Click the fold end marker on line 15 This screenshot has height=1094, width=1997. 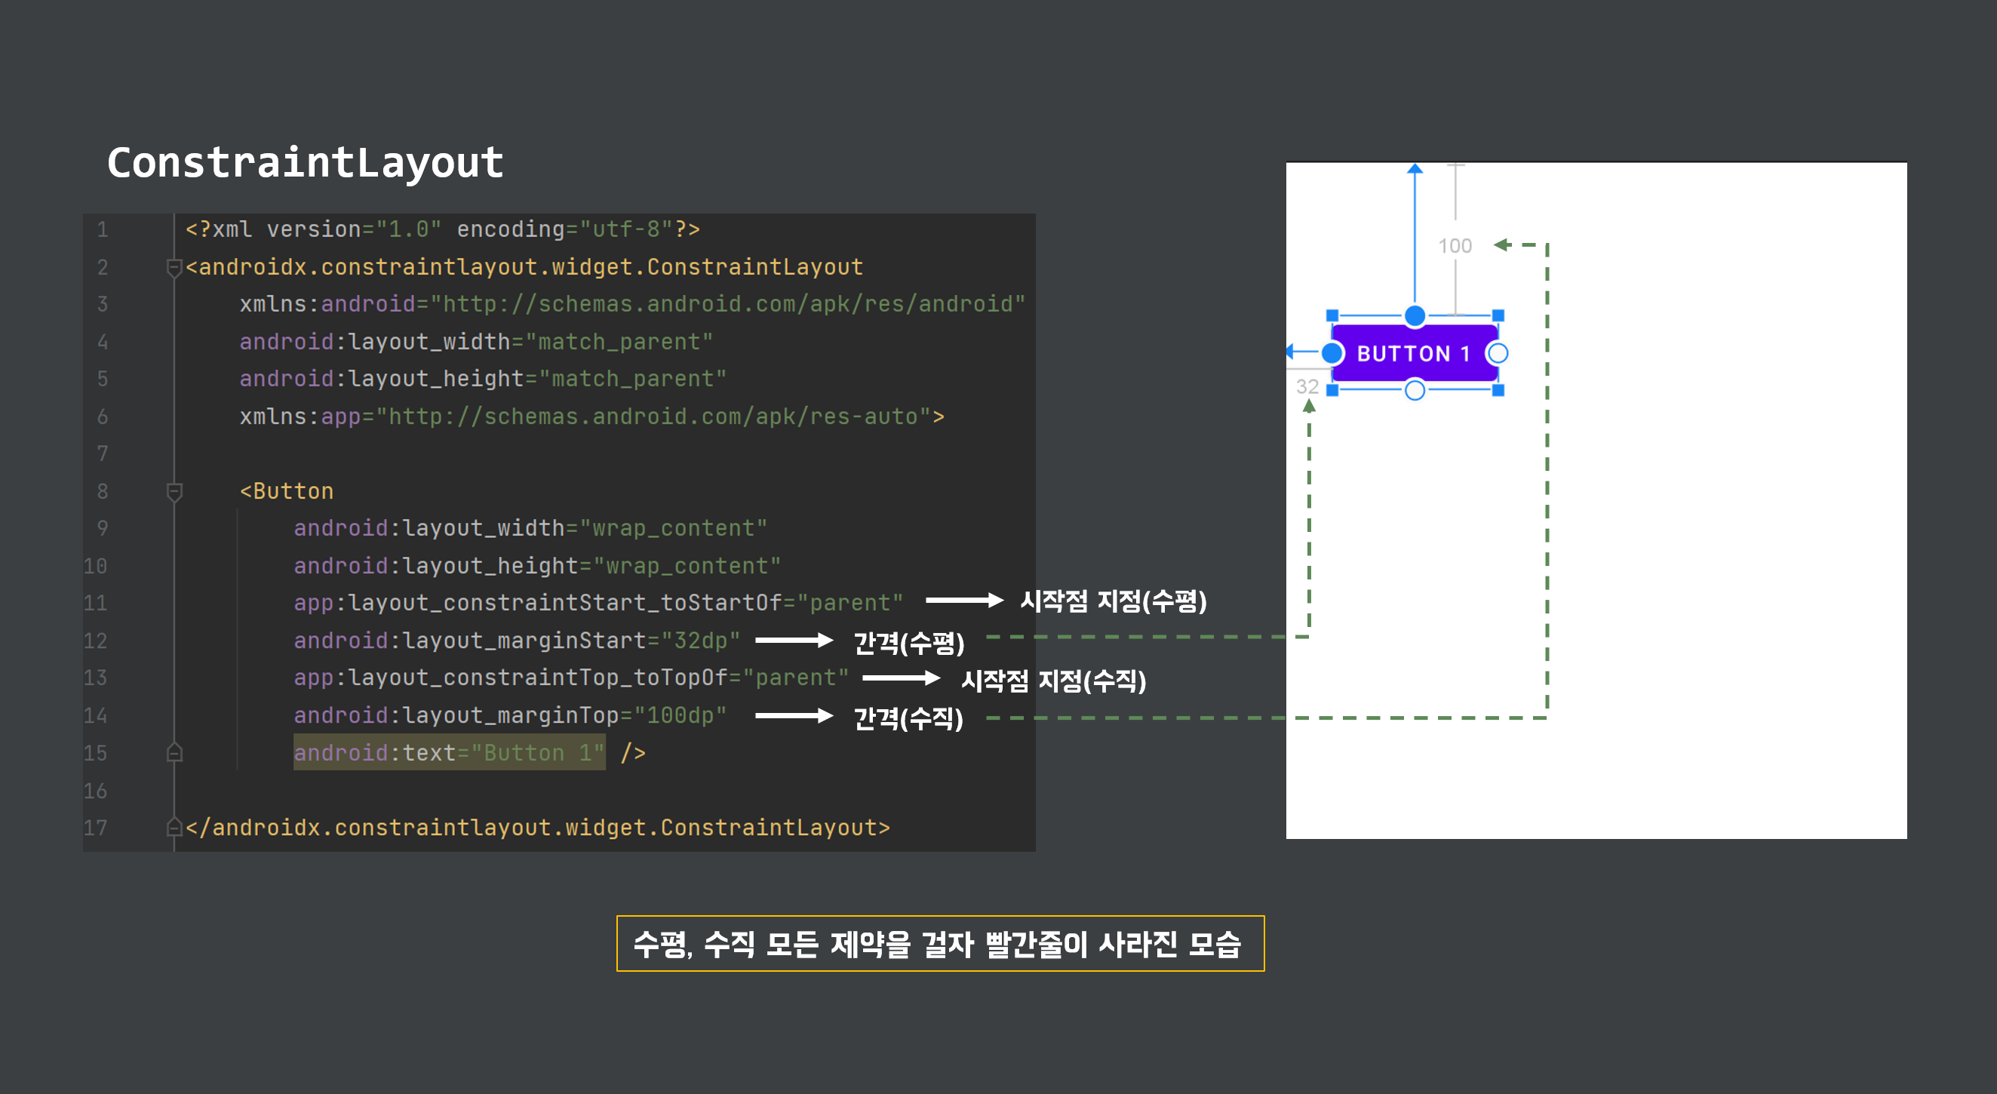(174, 752)
